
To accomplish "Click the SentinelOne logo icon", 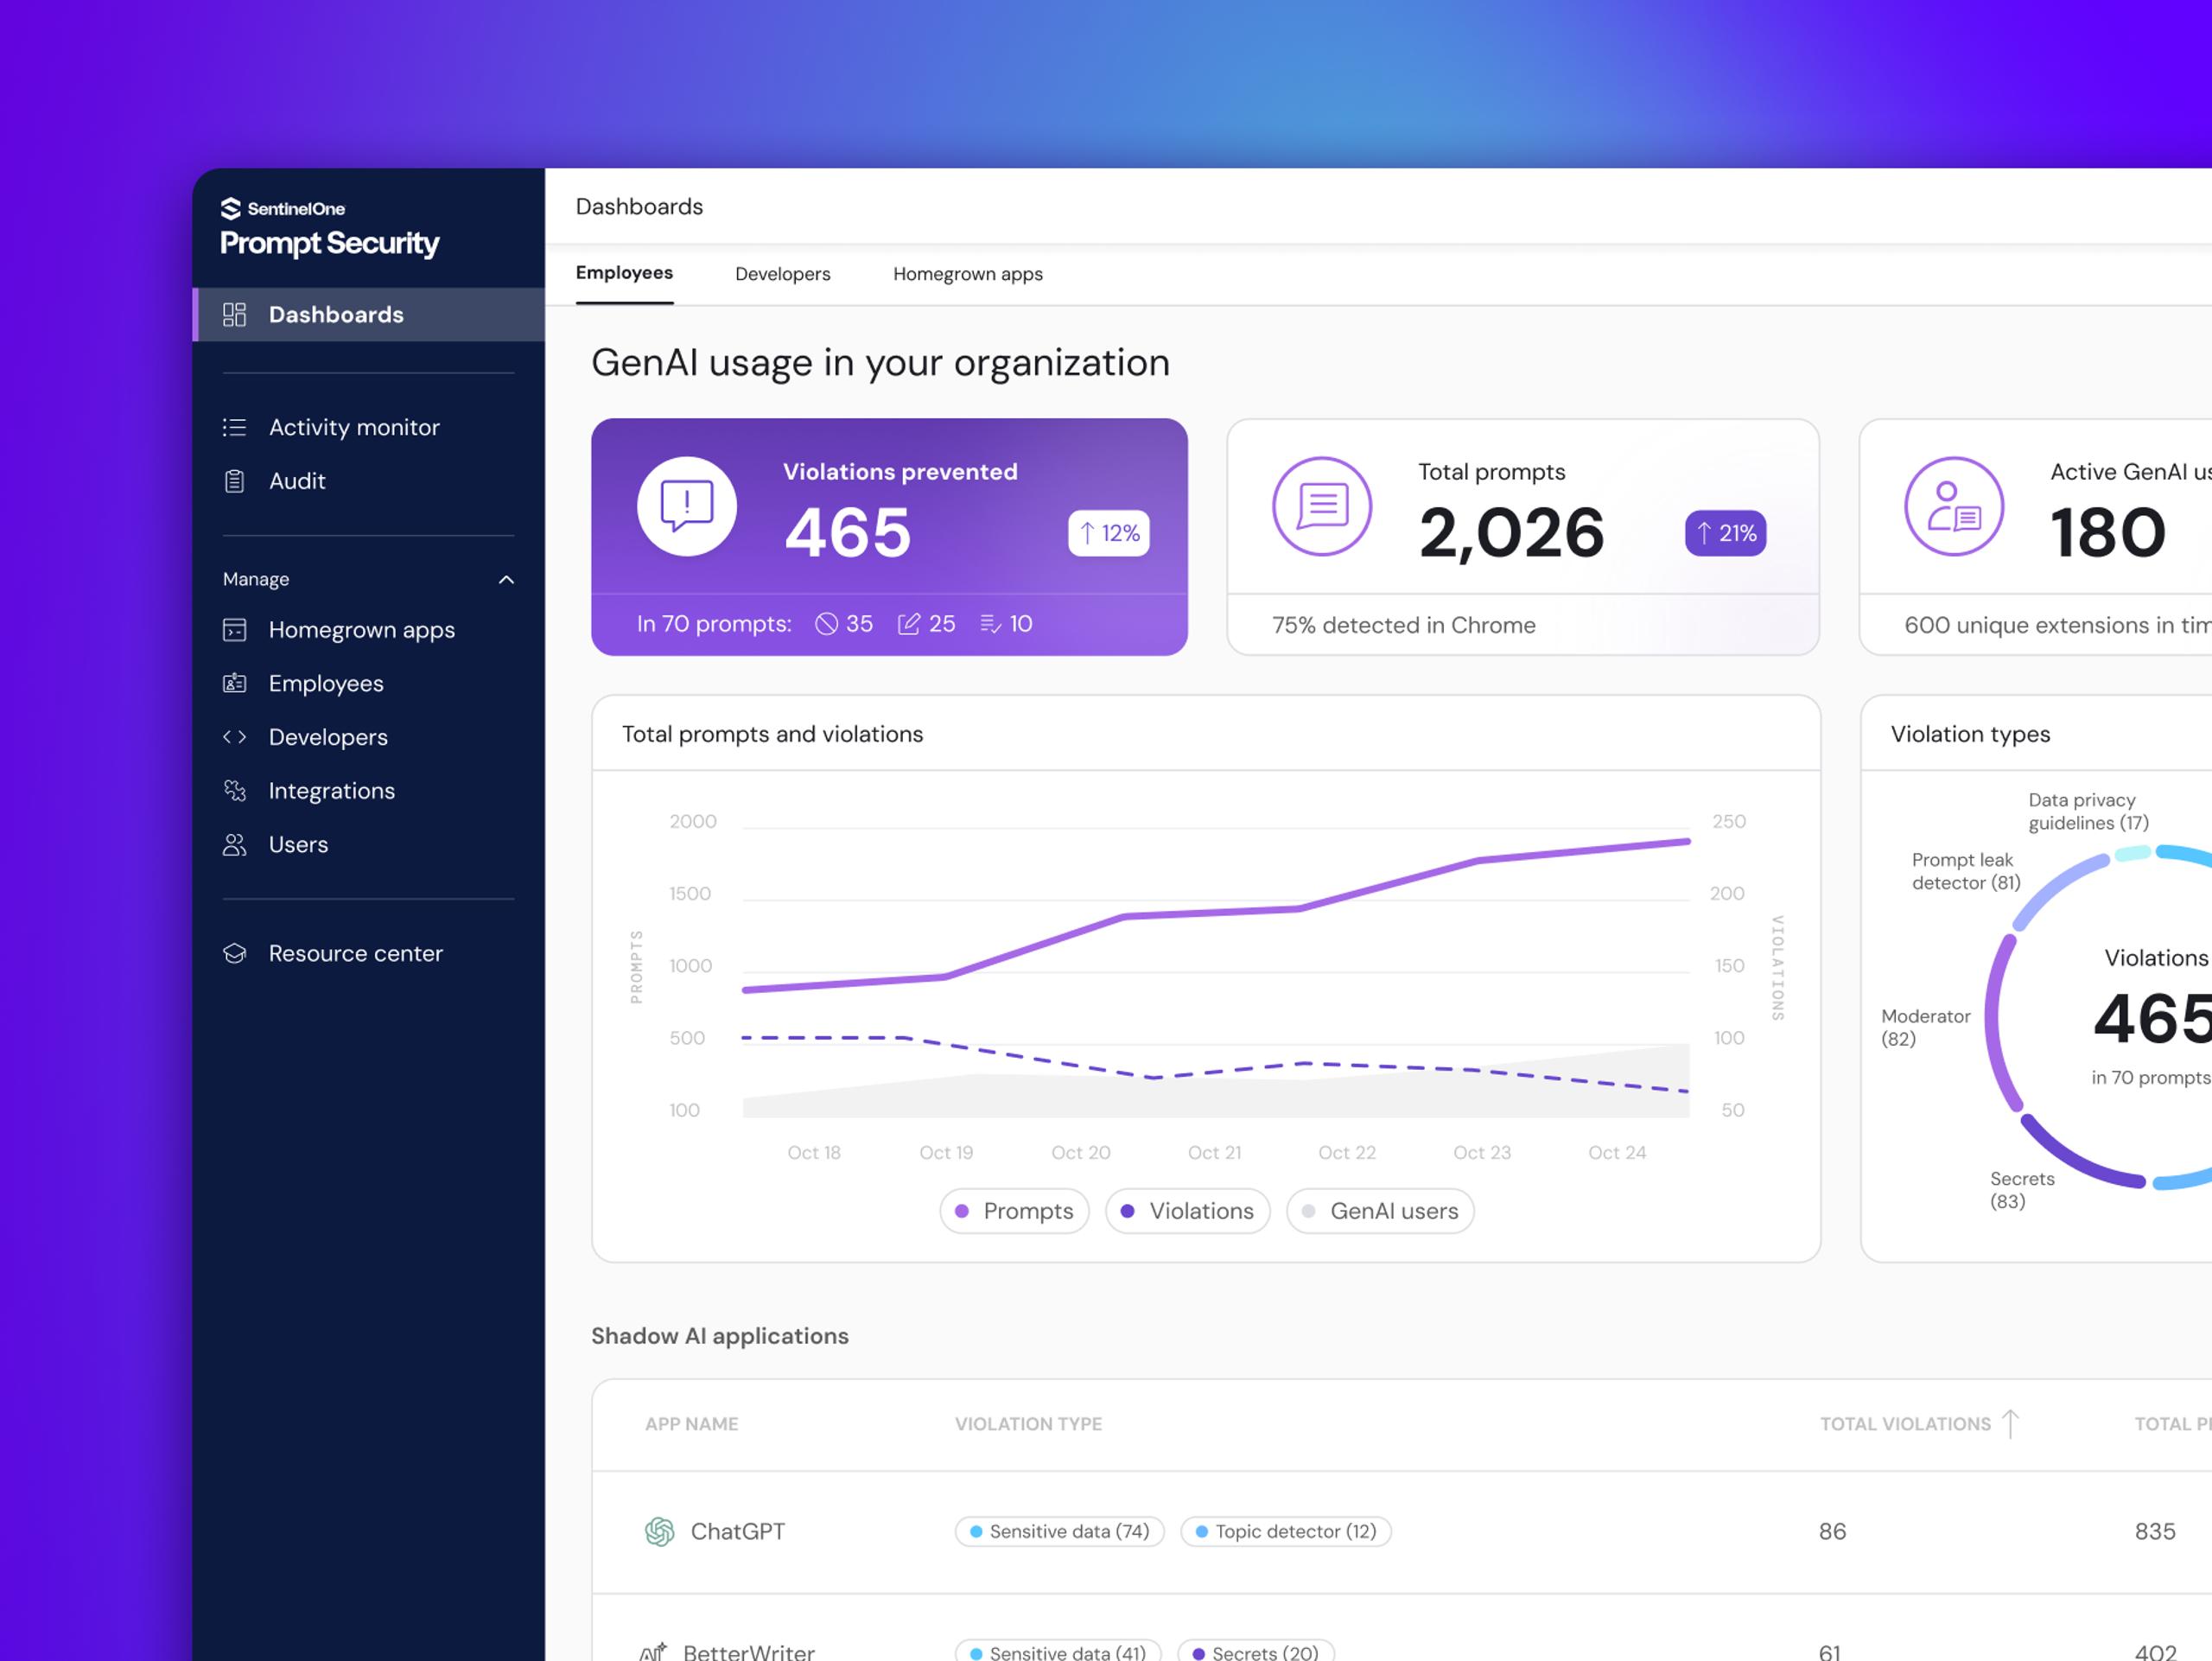I will [x=231, y=209].
